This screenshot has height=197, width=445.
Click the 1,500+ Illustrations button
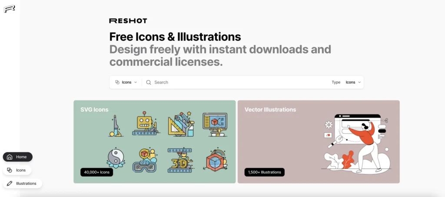pos(264,172)
